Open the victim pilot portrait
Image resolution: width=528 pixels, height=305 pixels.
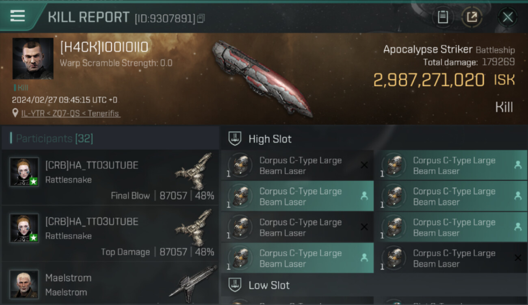point(33,59)
